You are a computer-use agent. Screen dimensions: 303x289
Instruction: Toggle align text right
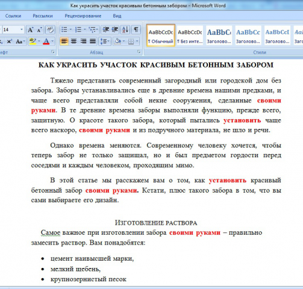(x=83, y=42)
